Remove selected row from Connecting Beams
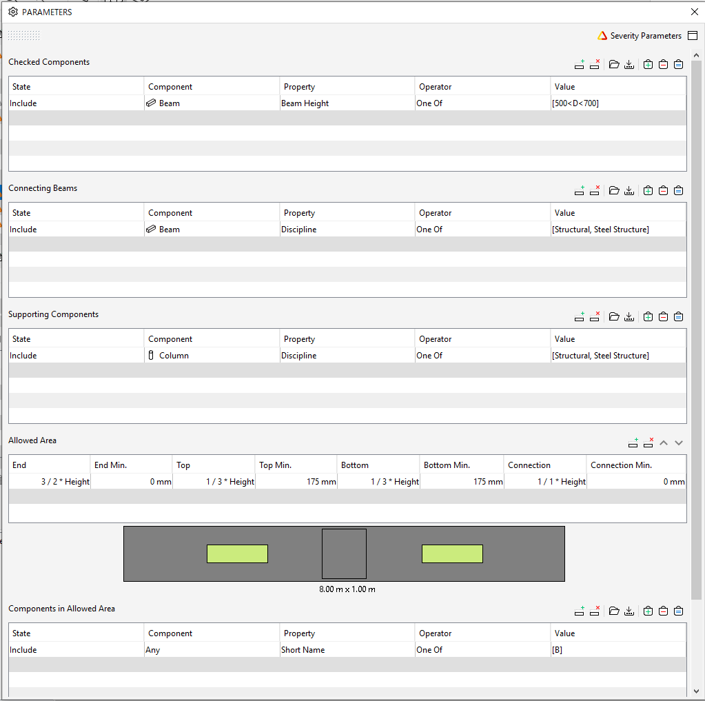The height and width of the screenshot is (701, 705). coord(595,191)
